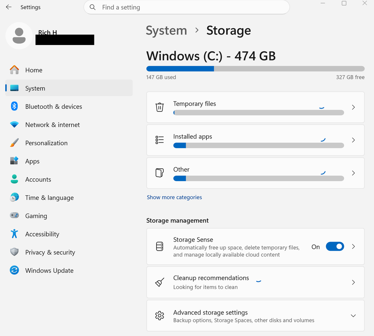
Task: Click the Time & language globe icon
Action: click(14, 197)
